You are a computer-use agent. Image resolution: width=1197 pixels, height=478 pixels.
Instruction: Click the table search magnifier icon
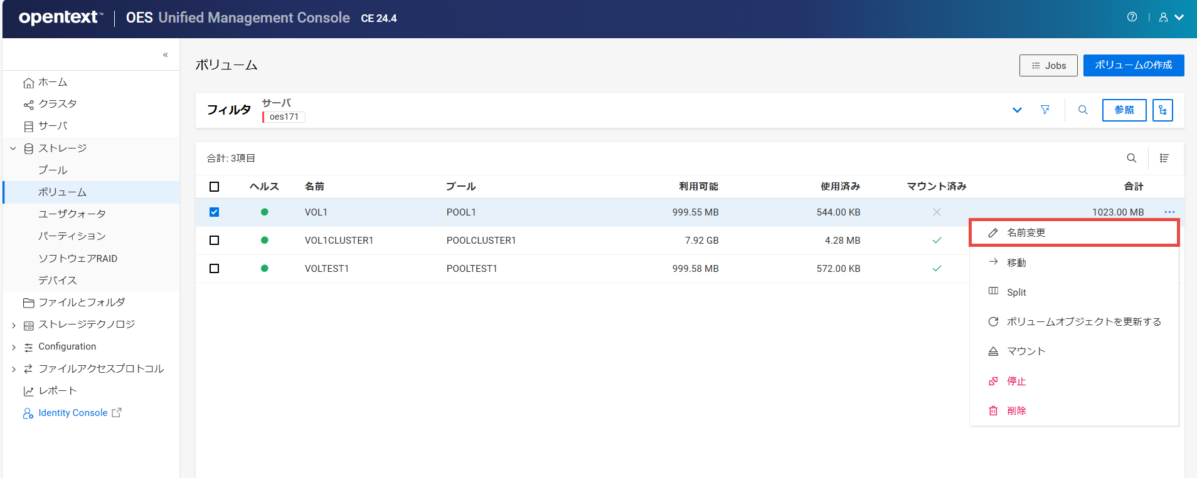click(x=1131, y=158)
